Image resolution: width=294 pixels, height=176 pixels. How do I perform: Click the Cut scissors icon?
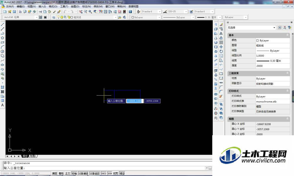click(40, 12)
